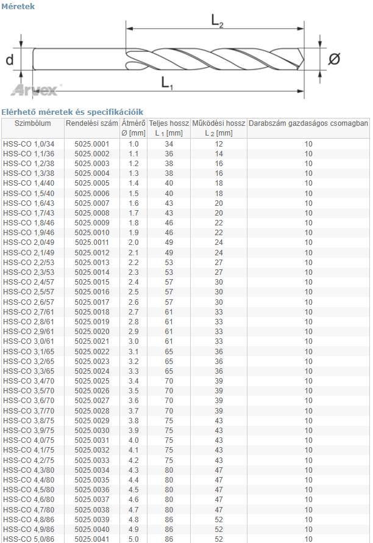Click the diameter Ø symbol in the diagram
The width and height of the screenshot is (373, 543).
tap(333, 59)
